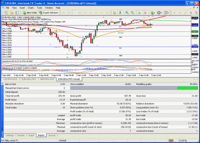Click the Indicators list icon

click(x=152, y=12)
